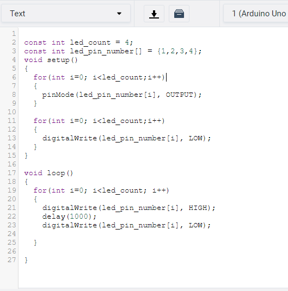The height and width of the screenshot is (291, 288).
Task: Open the Libraries box icon
Action: point(179,14)
